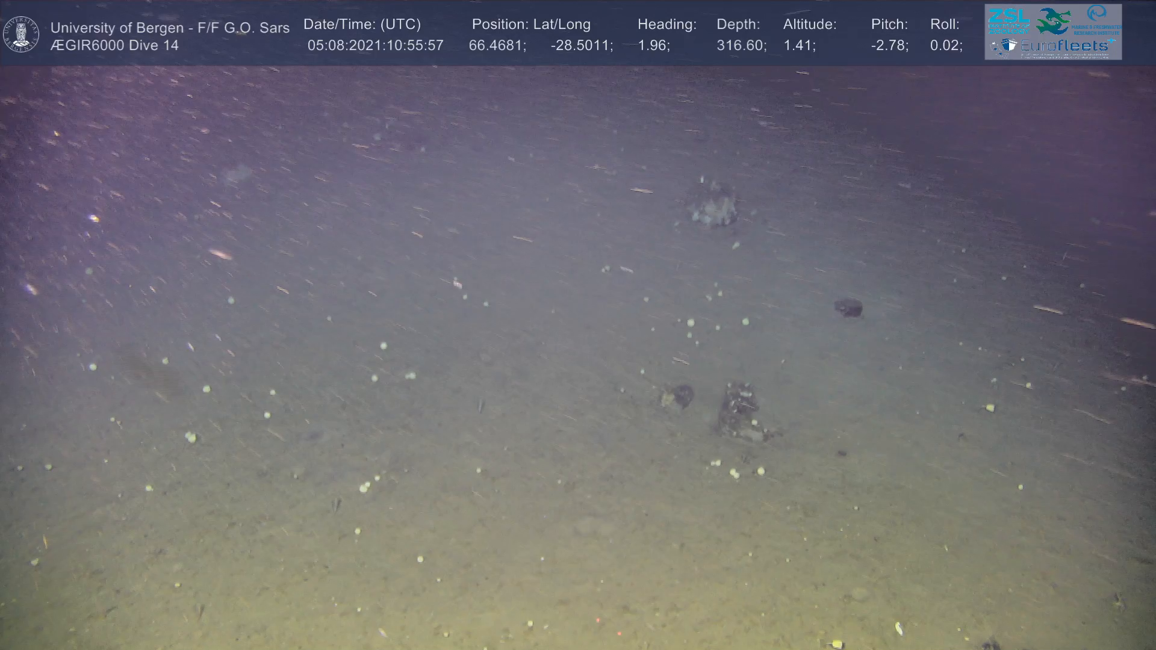The image size is (1156, 650).
Task: Click the Heading value 1.96
Action: pos(653,45)
